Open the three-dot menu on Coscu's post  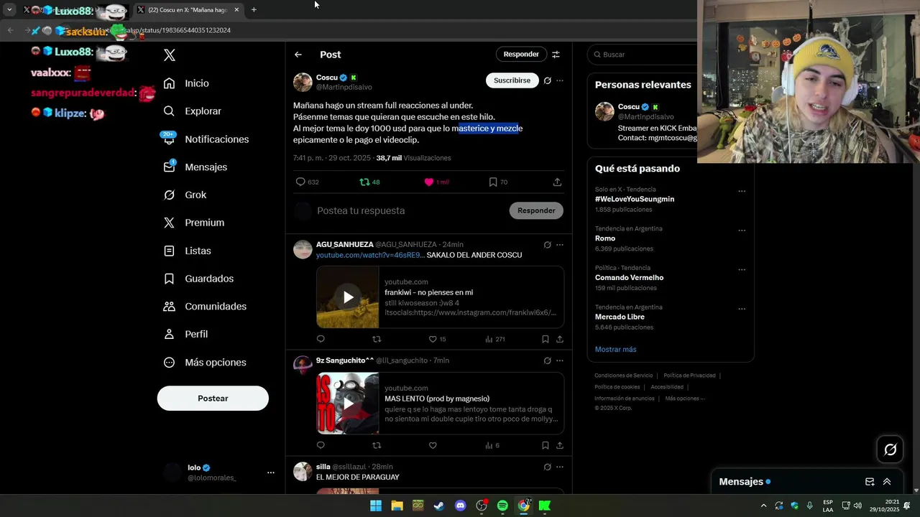coord(560,80)
